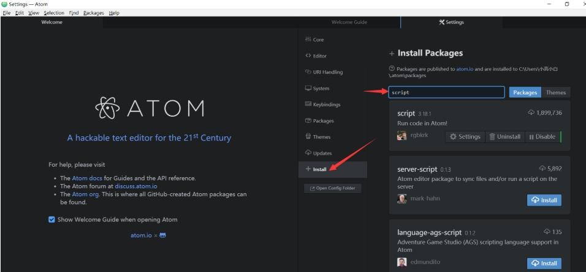Open the Find menu
The image size is (586, 272).
tap(74, 13)
